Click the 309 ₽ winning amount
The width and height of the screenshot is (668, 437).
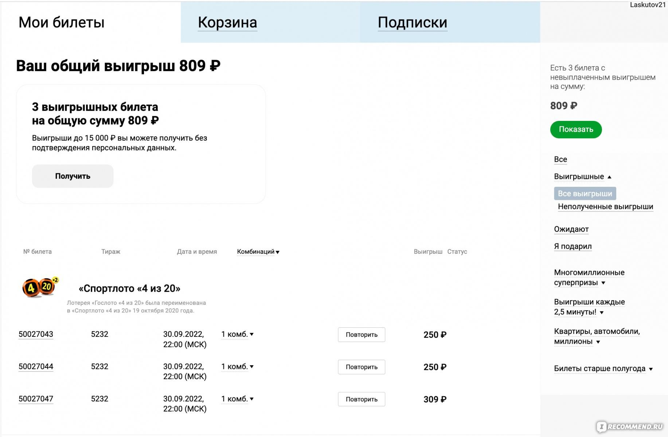click(435, 399)
